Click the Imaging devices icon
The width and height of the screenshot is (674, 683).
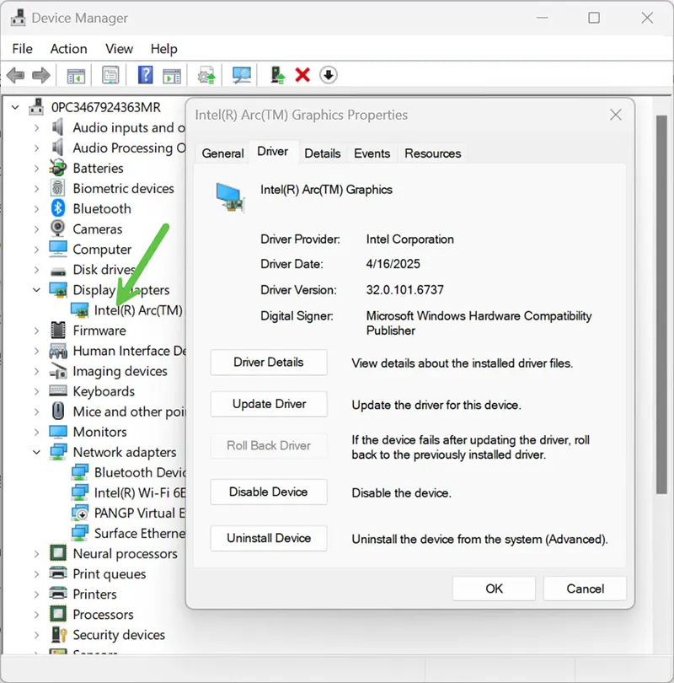tap(58, 371)
